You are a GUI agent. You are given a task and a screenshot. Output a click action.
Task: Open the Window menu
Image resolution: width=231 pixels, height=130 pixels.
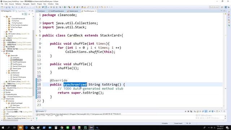[51, 4]
